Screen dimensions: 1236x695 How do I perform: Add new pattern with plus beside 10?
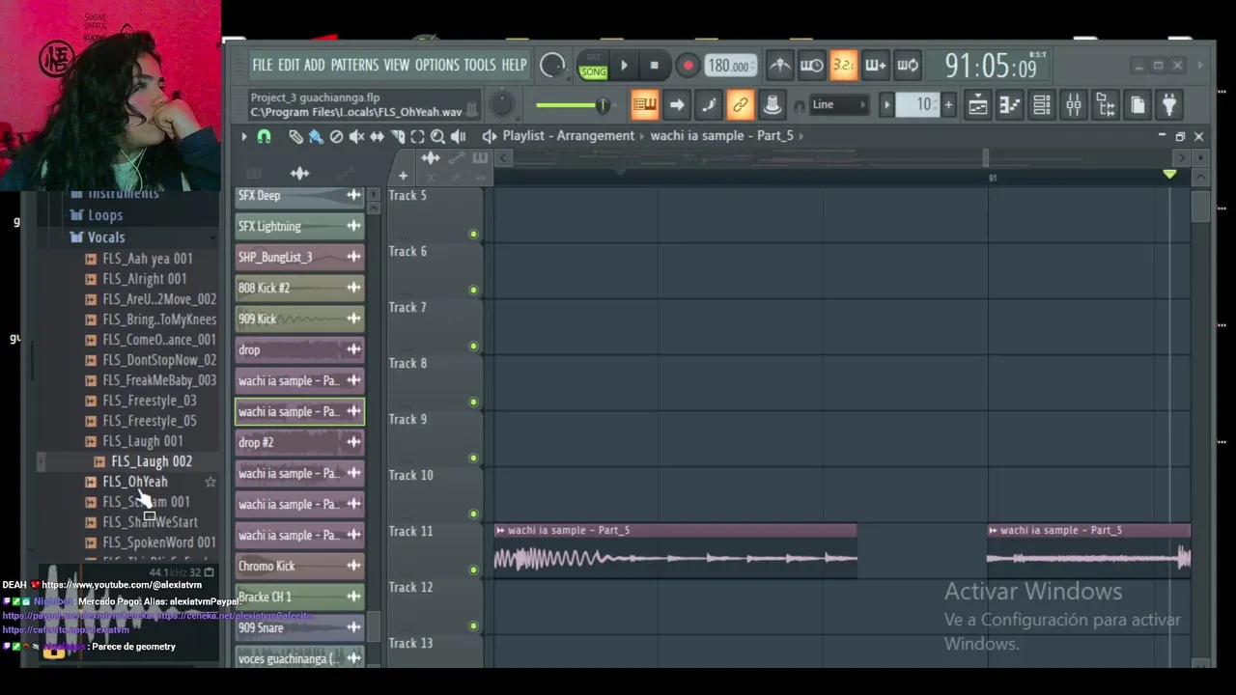[948, 104]
